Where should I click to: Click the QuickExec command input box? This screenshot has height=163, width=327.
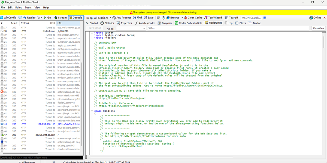click(41, 158)
